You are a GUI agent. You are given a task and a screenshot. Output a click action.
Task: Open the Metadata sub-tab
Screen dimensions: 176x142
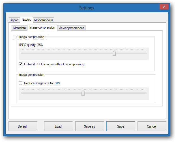click(x=20, y=28)
